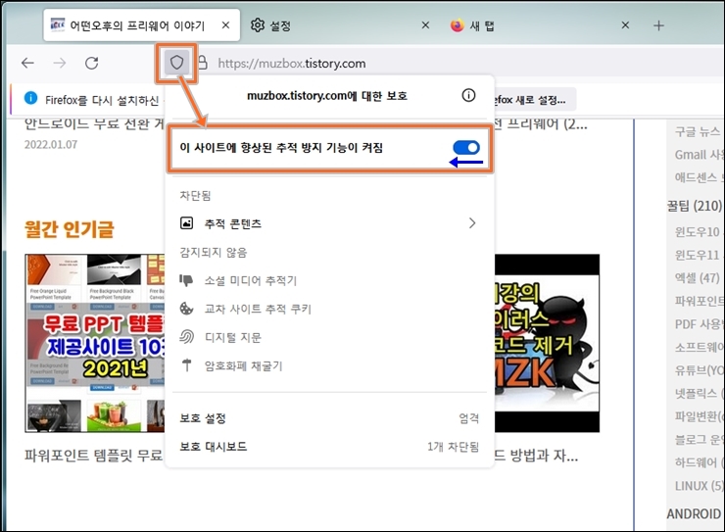Open sidebar category 꿀팁 (210)
This screenshot has width=725, height=532.
point(694,206)
